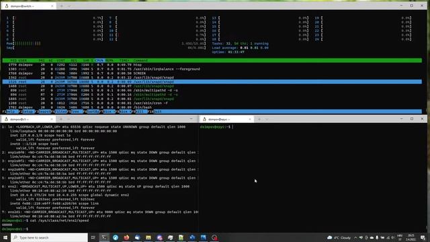Open Task View on the taskbar
This screenshot has width=430, height=242.
[x=93, y=237]
